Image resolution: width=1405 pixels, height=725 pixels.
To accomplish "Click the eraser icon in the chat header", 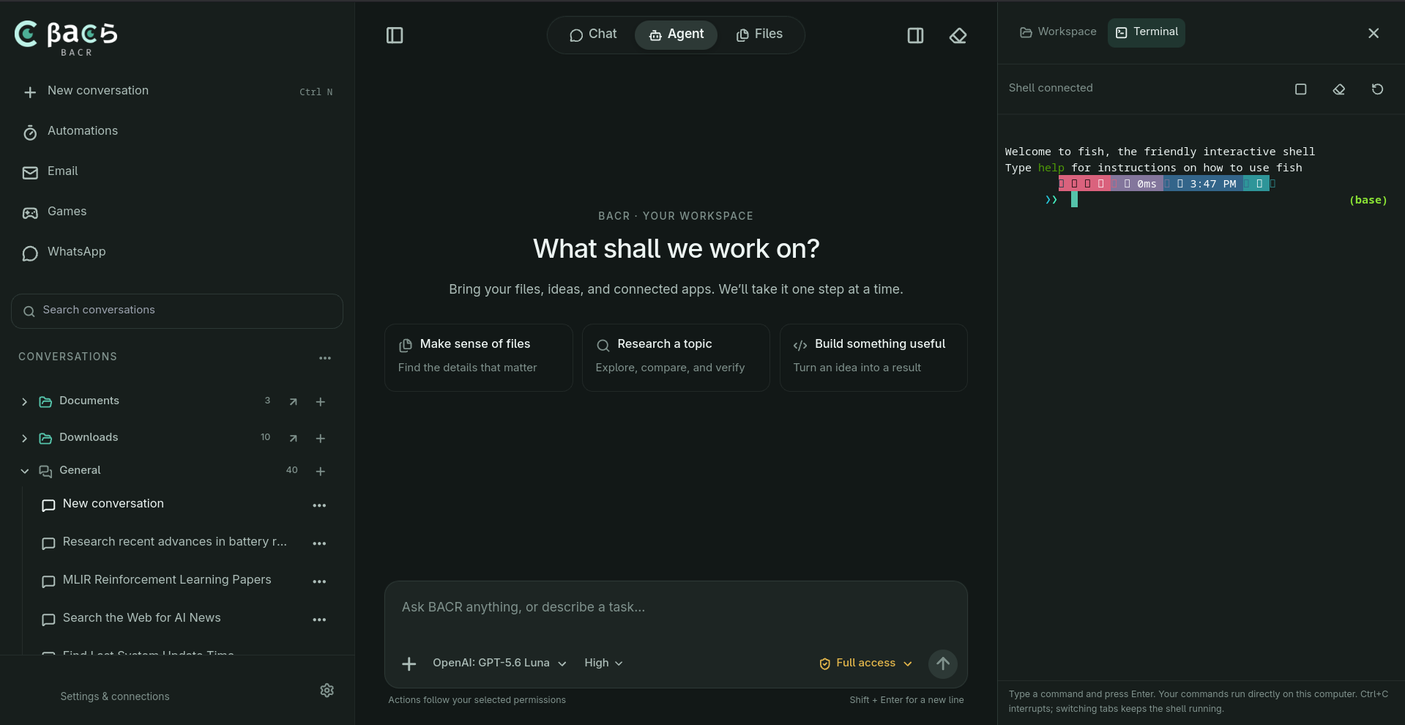I will [958, 35].
